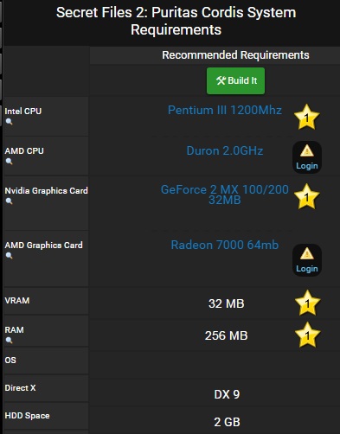
Task: Select the DX 9 value
Action: click(227, 394)
